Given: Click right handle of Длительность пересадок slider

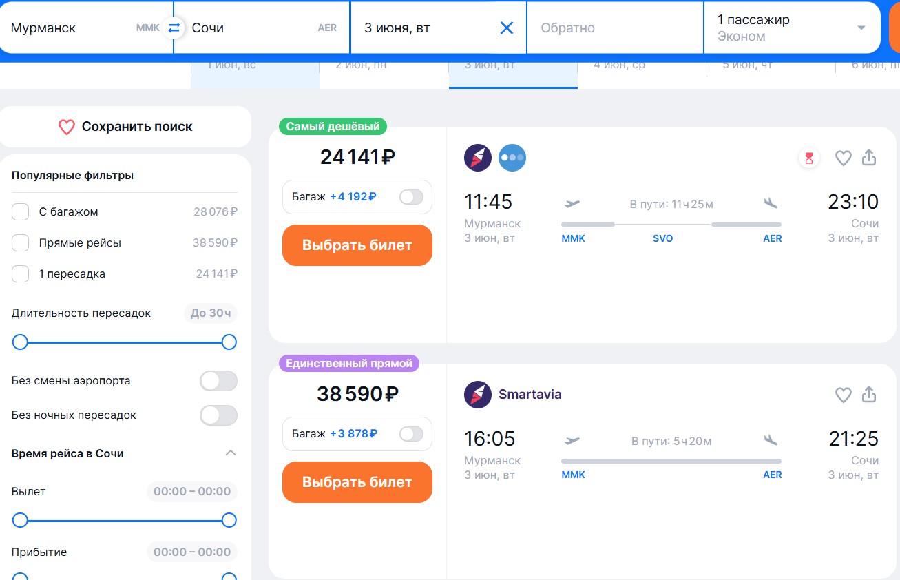Looking at the screenshot, I should coord(229,342).
